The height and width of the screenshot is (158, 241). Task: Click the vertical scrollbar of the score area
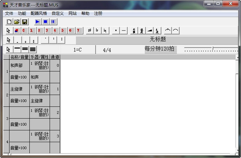tap(237, 104)
